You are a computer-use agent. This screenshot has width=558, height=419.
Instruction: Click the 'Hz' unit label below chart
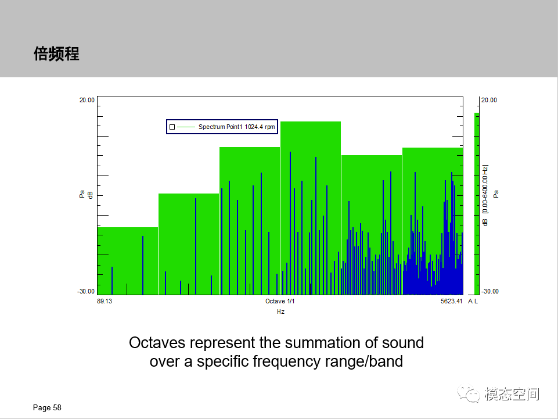(x=280, y=311)
